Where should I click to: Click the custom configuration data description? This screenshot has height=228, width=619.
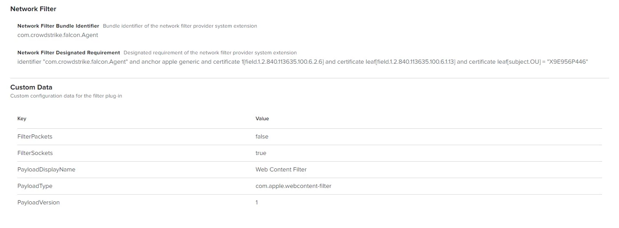point(66,96)
